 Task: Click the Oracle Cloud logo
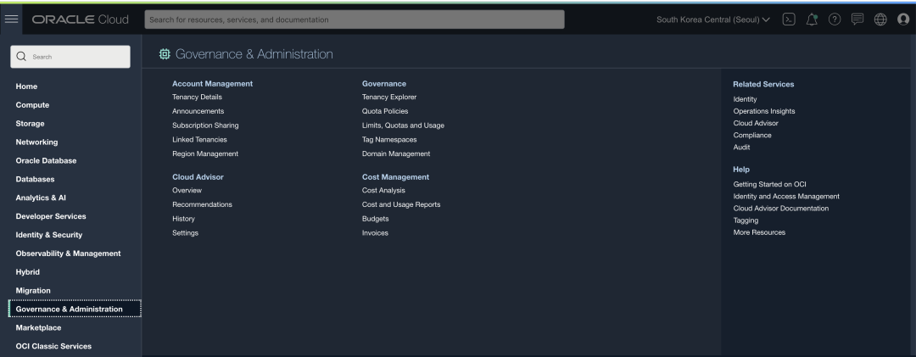[x=80, y=20]
